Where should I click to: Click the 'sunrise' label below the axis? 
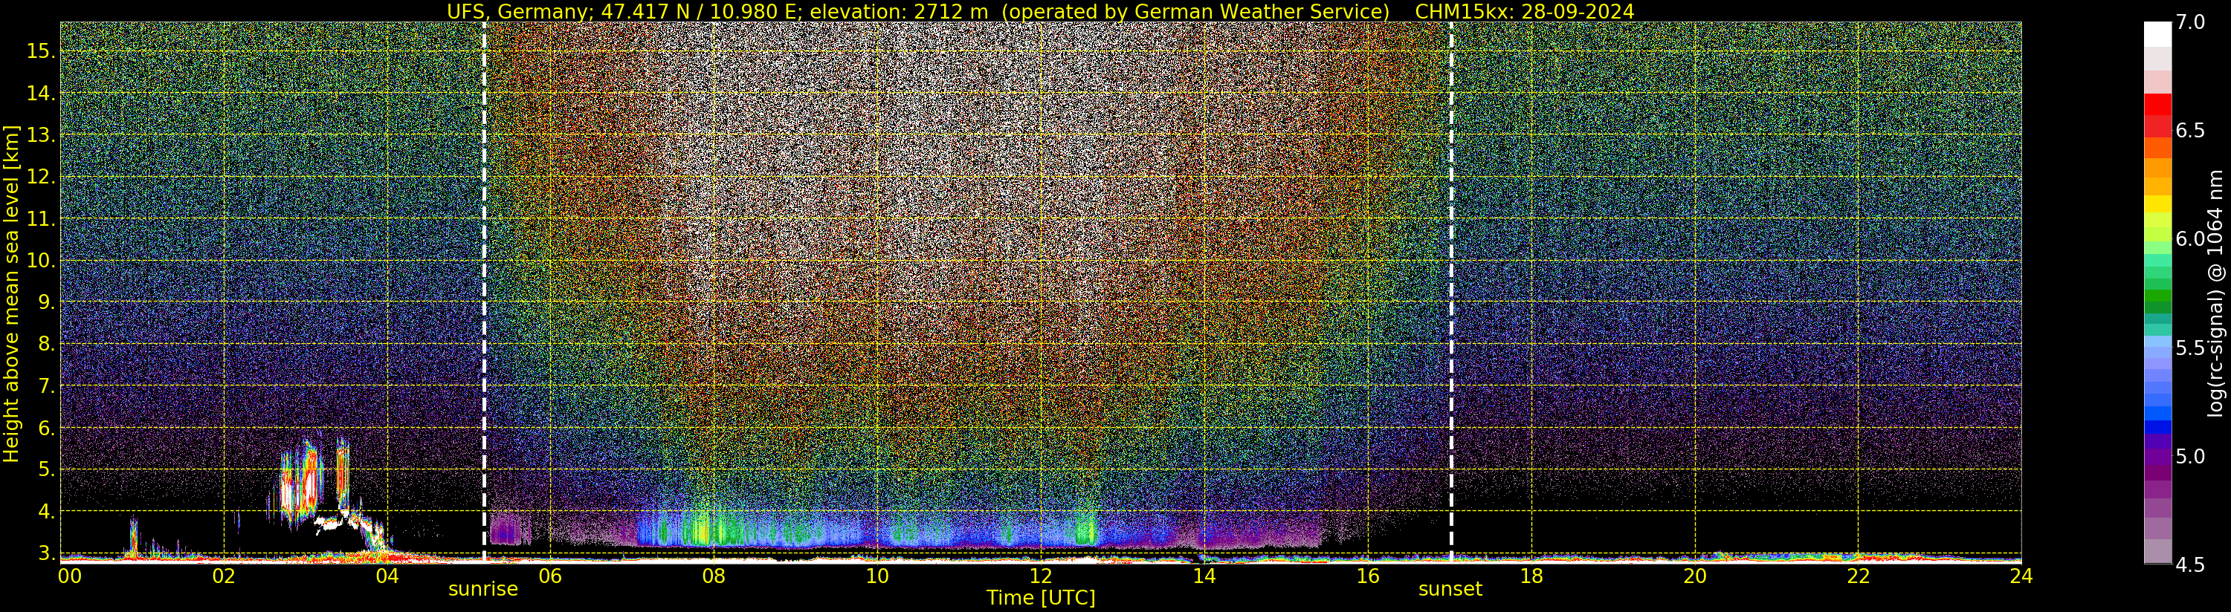[x=482, y=590]
